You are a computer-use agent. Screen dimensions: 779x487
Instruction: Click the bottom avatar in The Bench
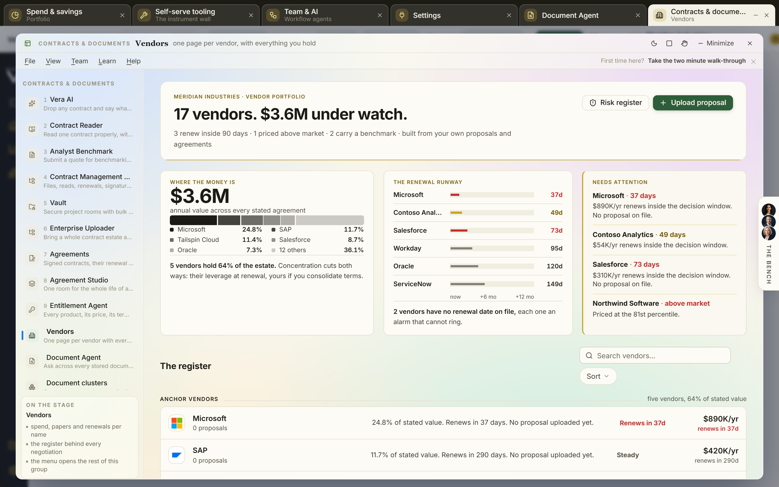(x=768, y=233)
